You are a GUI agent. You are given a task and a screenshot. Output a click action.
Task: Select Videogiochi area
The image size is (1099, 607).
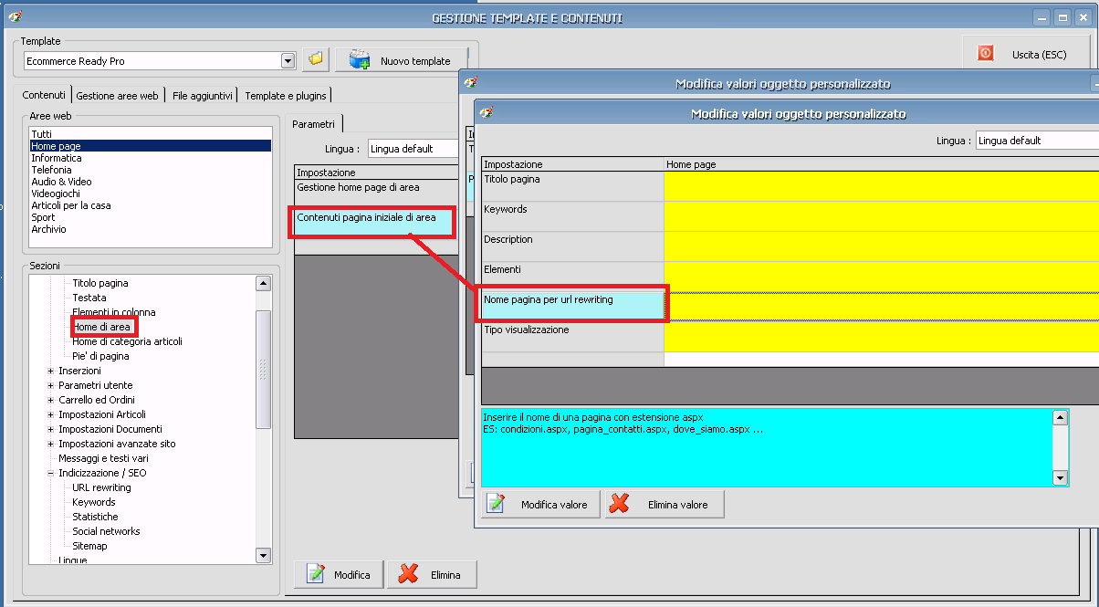pyautogui.click(x=151, y=194)
